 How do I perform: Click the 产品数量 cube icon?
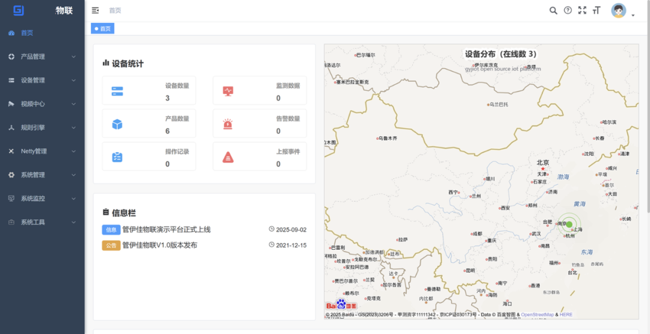point(117,124)
